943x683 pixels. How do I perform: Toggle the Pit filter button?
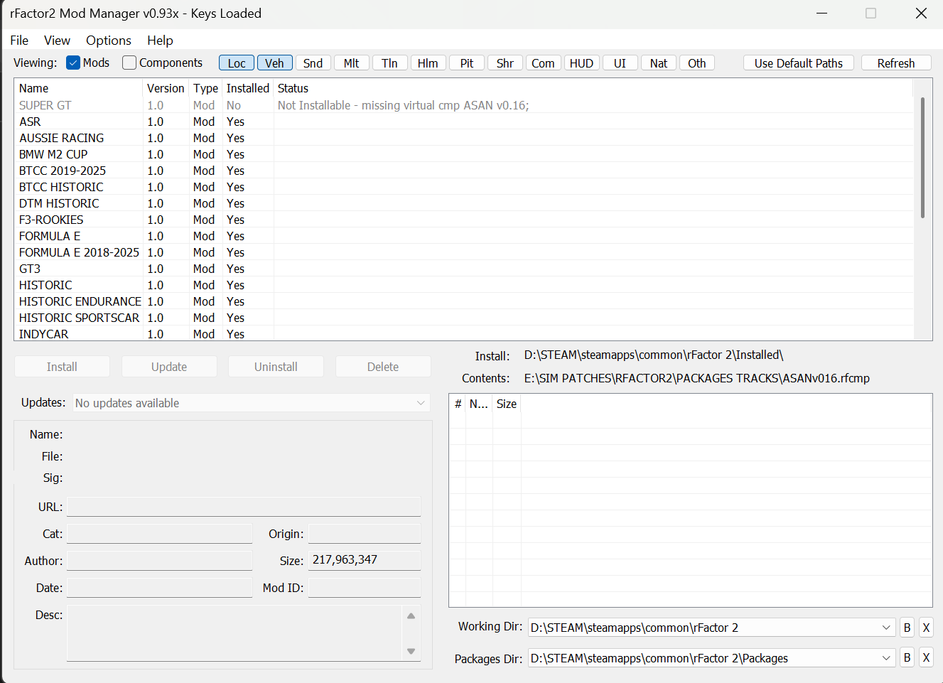[x=466, y=63]
